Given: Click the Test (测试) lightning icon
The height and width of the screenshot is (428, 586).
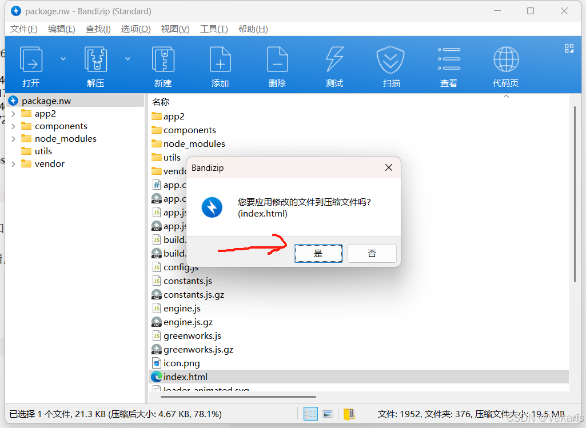Looking at the screenshot, I should click(x=334, y=59).
